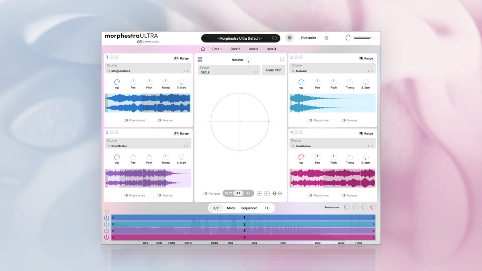
Task: Mute core 2 with M button
Action: 296,57
